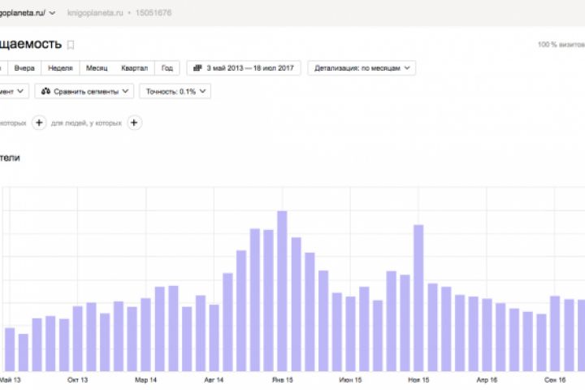Add a people condition with the second plus button
The width and height of the screenshot is (585, 390).
(x=134, y=123)
